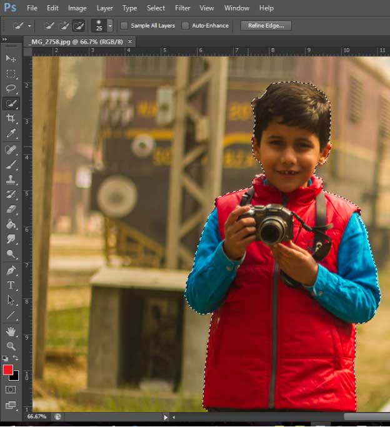Image resolution: width=390 pixels, height=427 pixels.
Task: Close the _MG_2758.jpg document tab
Action: [x=130, y=42]
